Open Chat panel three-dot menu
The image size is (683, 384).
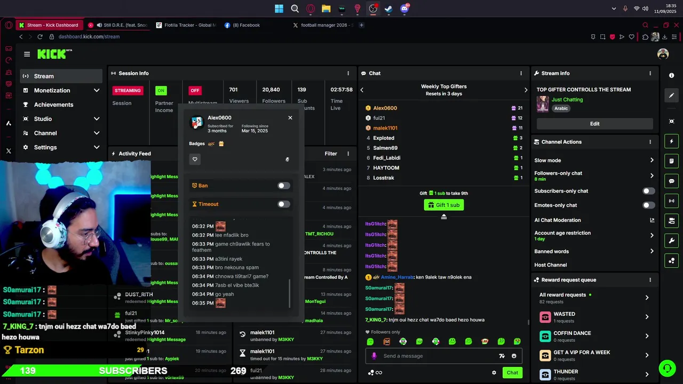[521, 73]
